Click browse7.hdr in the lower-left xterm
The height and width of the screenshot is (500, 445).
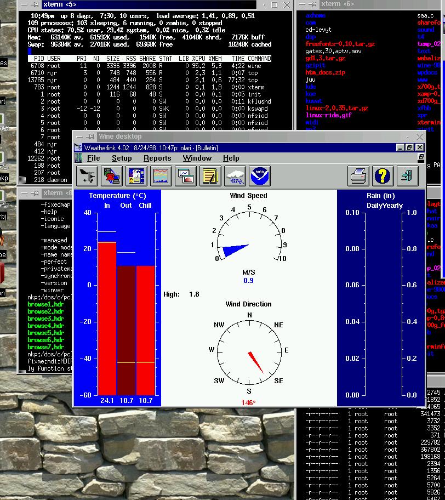point(45,347)
